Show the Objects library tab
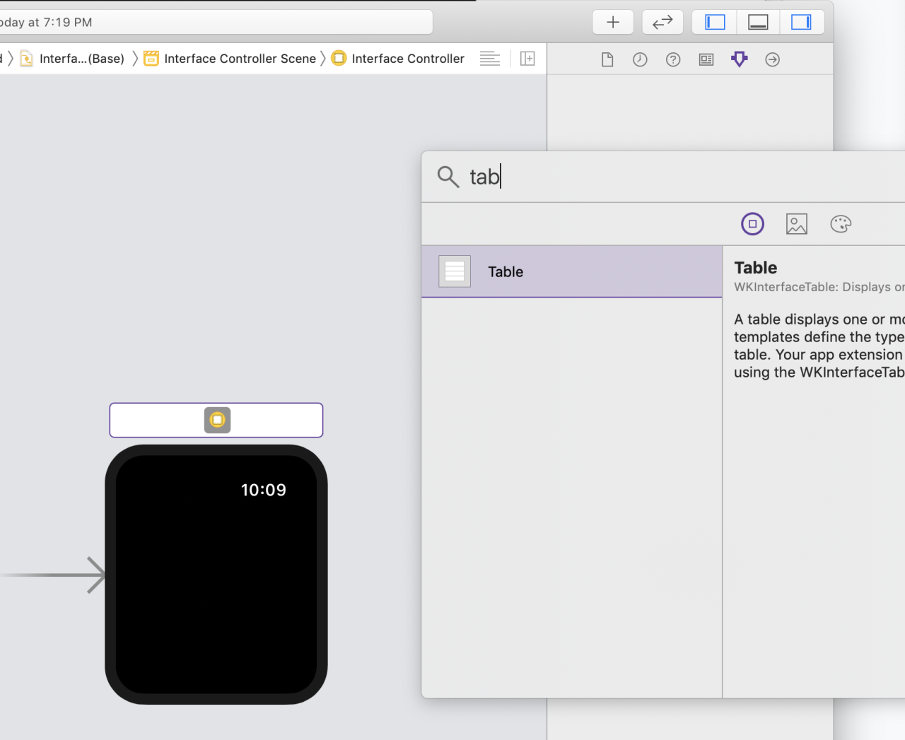This screenshot has height=740, width=905. coord(752,224)
